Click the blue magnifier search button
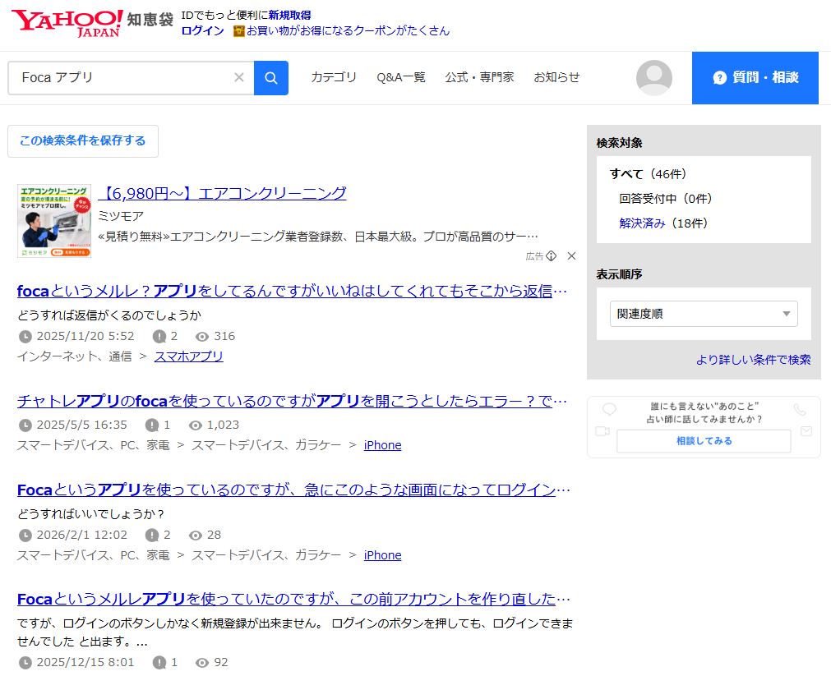 [x=270, y=78]
